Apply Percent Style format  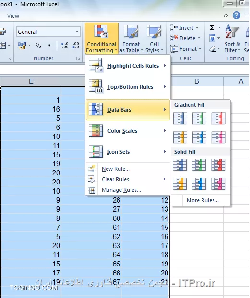[38, 46]
